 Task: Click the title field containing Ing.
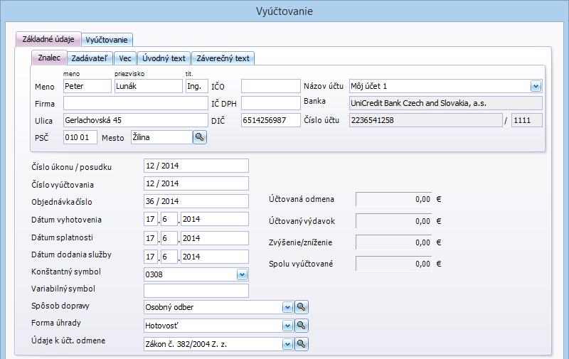point(197,86)
